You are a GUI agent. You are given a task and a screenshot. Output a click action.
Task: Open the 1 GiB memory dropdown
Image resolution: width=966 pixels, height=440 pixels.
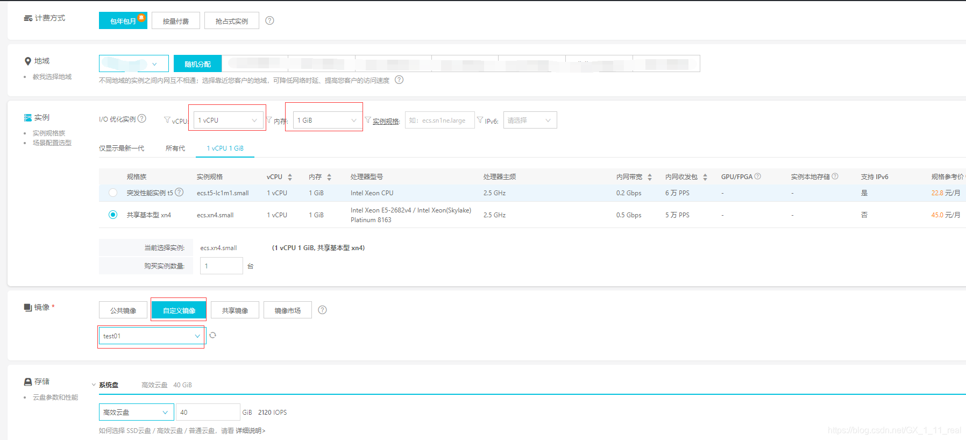point(327,120)
